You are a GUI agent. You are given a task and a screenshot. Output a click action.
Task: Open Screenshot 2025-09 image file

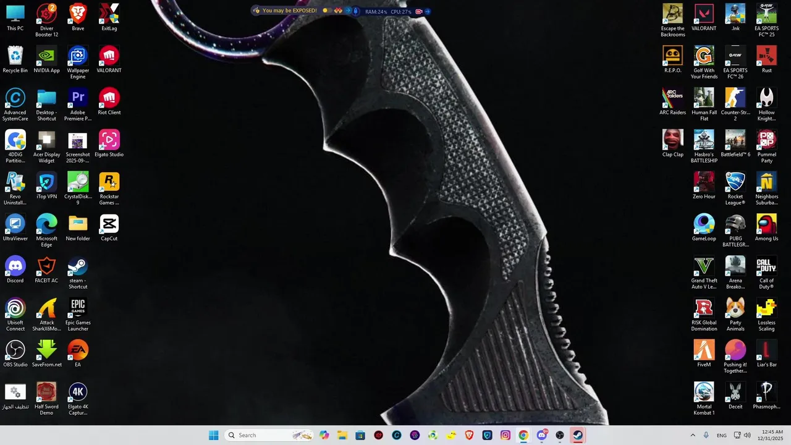(x=78, y=146)
